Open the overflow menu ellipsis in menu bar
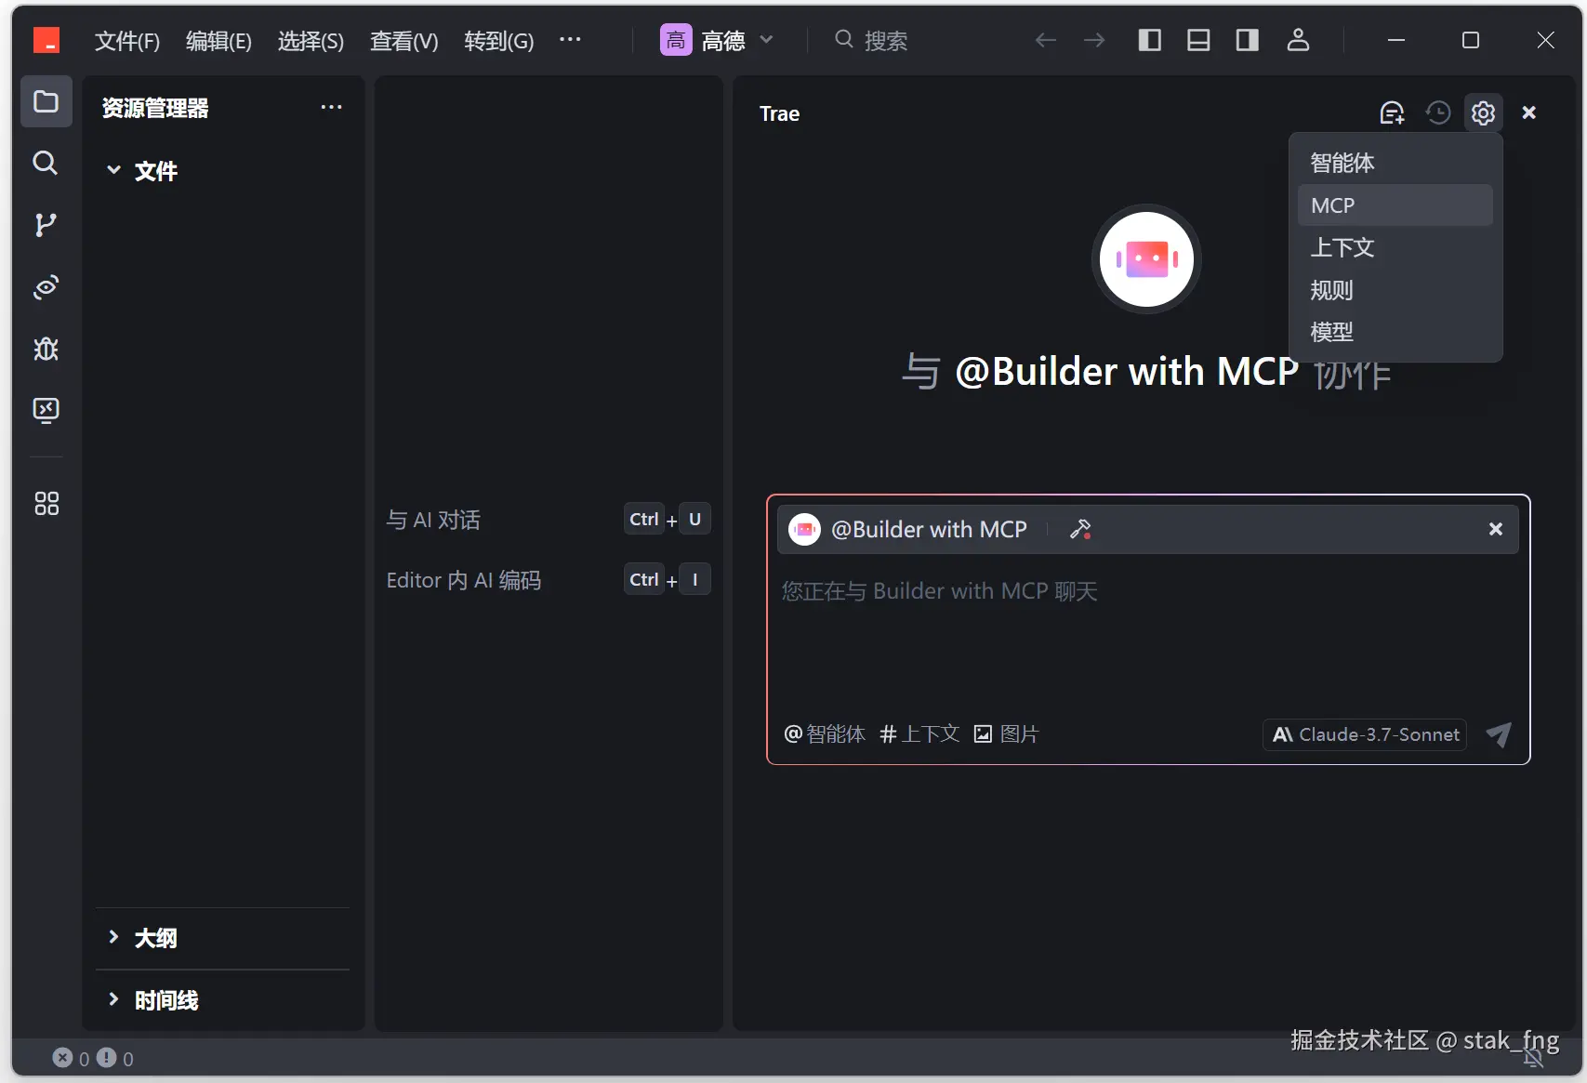 click(570, 40)
